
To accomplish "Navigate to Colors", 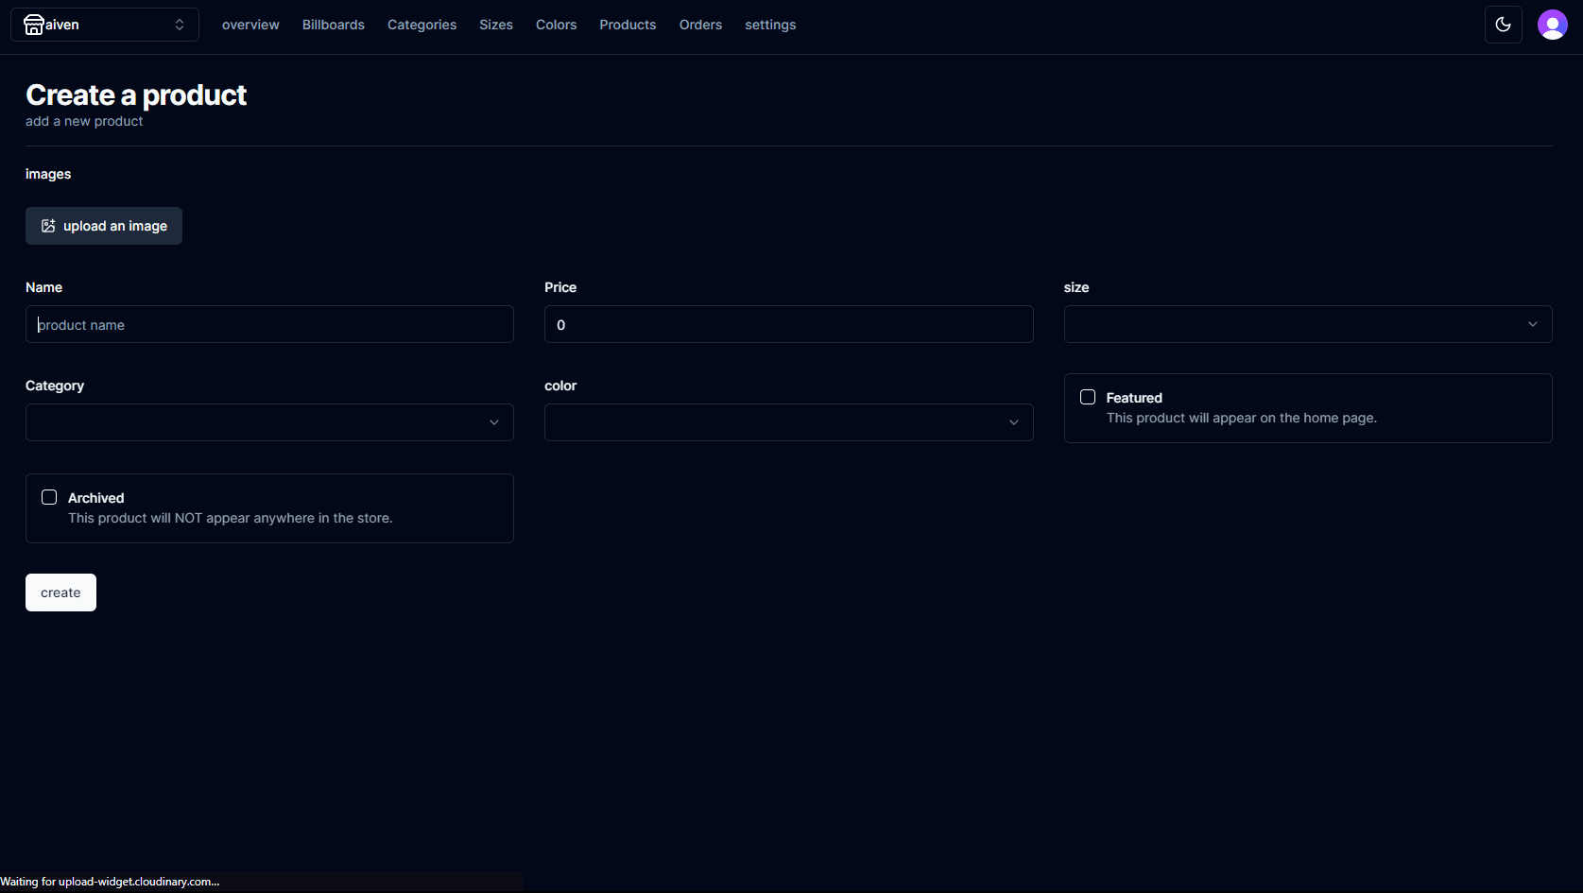I will pyautogui.click(x=556, y=25).
